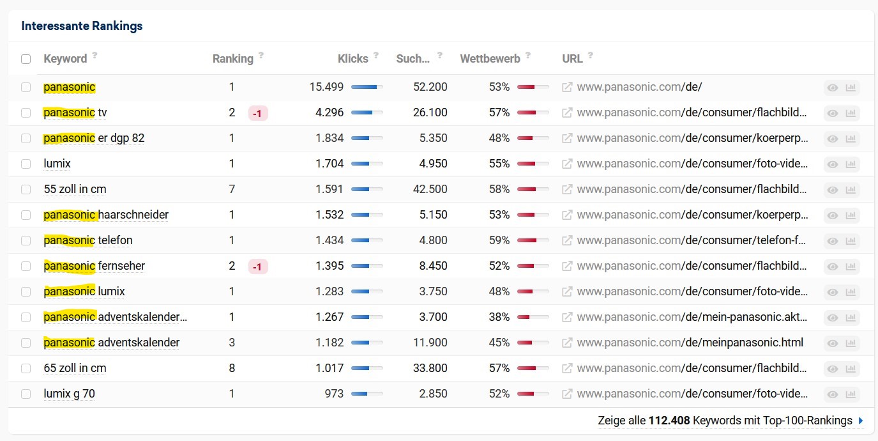Show chart icon for panasonic lumix row

[x=851, y=292]
